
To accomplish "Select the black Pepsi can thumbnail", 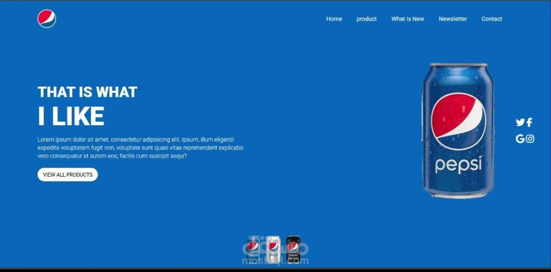I will coord(293,249).
